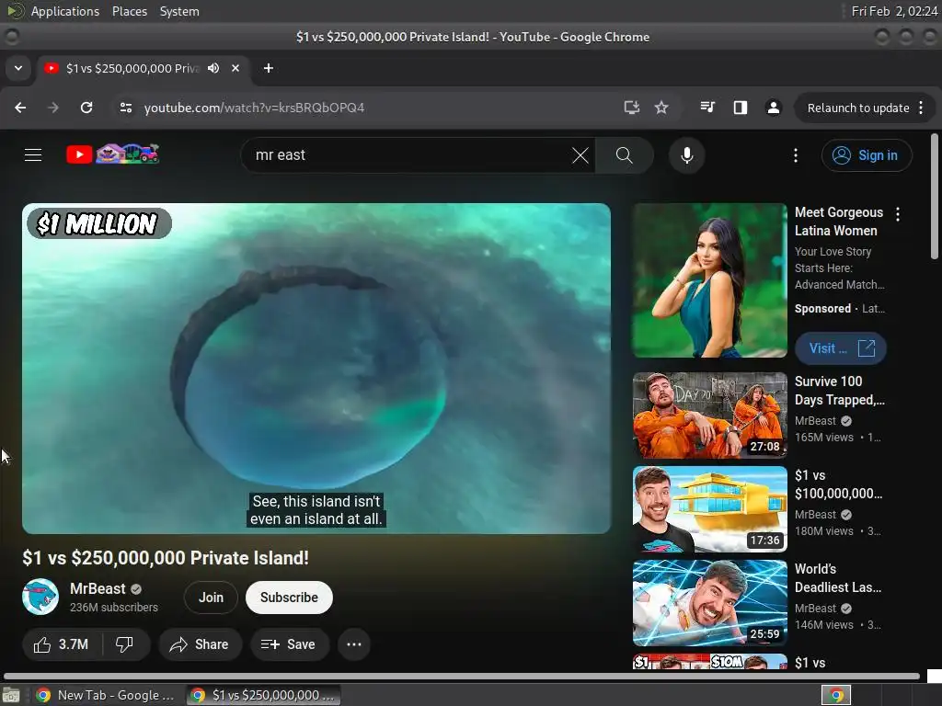The image size is (942, 706).
Task: Click the address bar URL
Action: (254, 108)
